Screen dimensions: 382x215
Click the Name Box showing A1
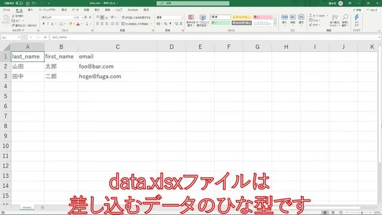11,38
